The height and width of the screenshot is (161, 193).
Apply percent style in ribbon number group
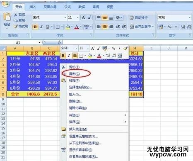(170, 27)
